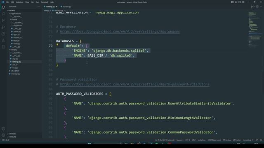
Task: Split the editor to the right
Action: pos(257,7)
